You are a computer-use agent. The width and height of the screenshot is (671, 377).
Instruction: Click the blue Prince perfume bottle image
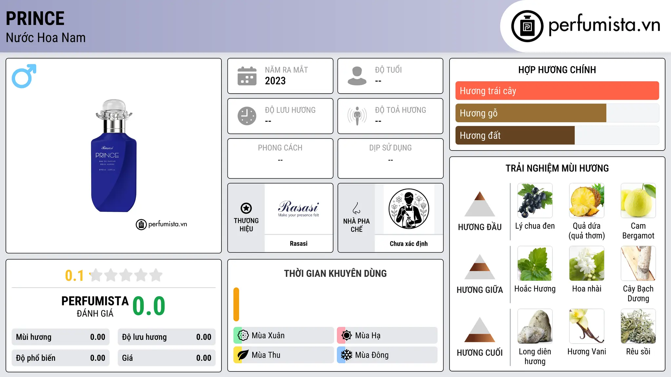[114, 156]
